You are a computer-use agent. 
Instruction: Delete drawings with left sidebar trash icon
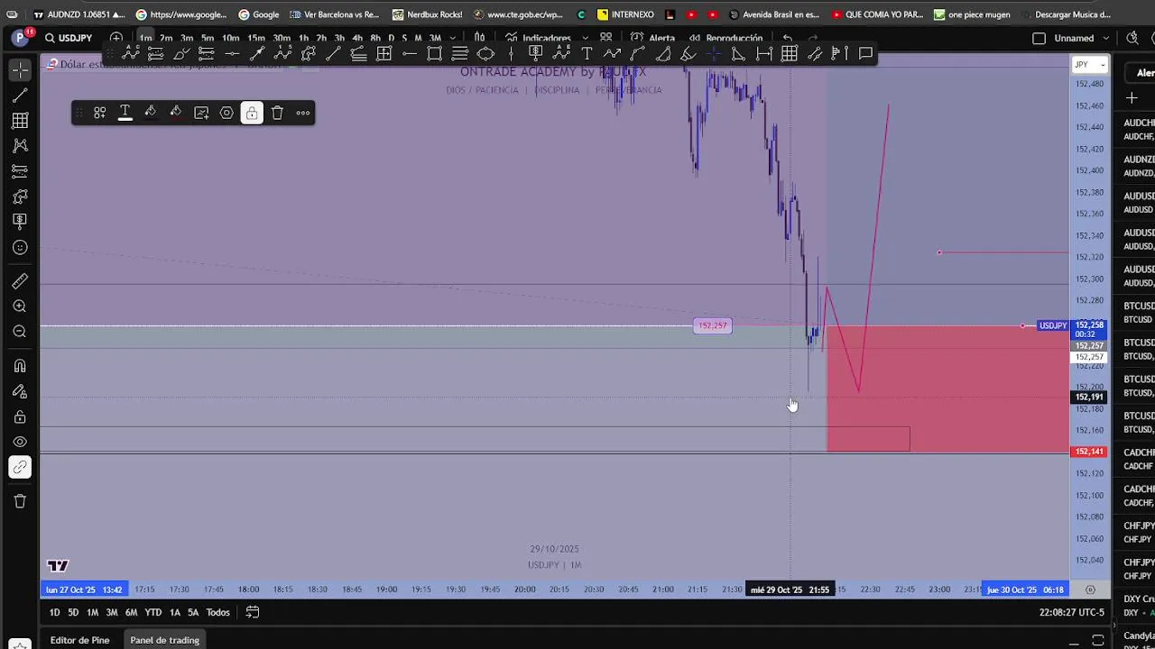click(20, 501)
